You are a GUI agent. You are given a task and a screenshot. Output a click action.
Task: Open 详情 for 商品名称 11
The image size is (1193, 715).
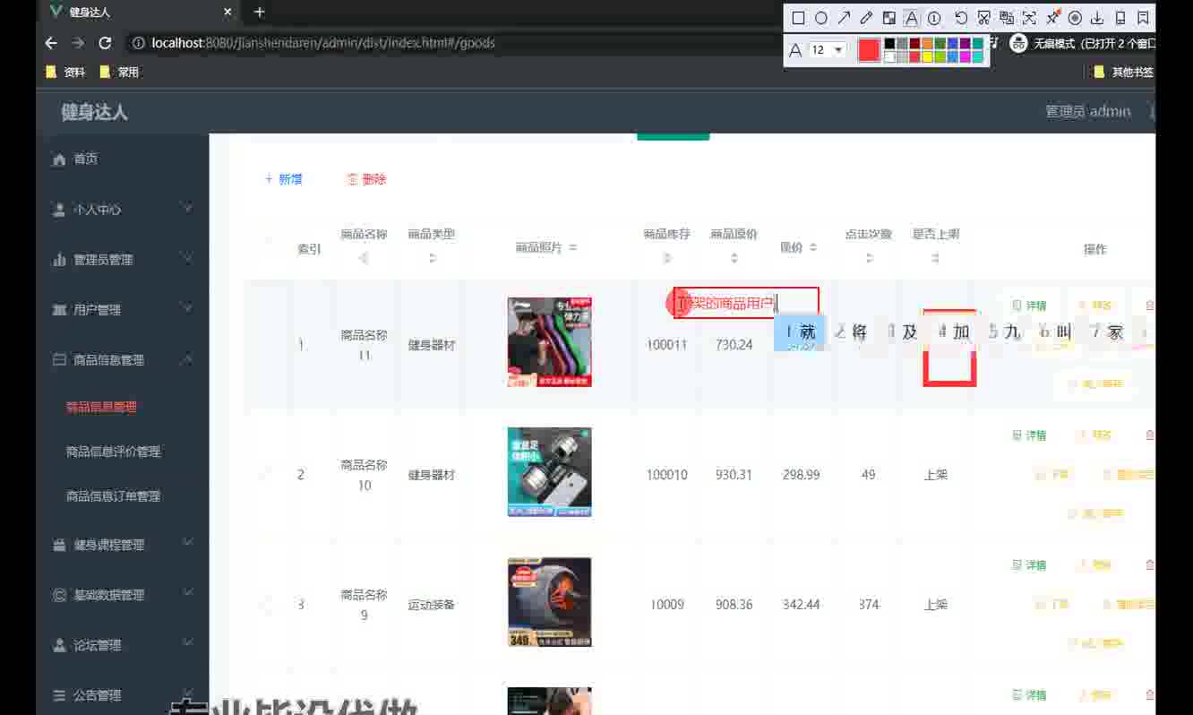(x=1029, y=306)
